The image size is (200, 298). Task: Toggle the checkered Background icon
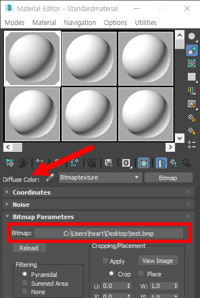tap(192, 63)
